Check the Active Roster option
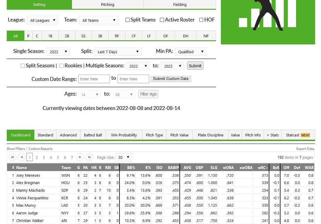 point(162,20)
